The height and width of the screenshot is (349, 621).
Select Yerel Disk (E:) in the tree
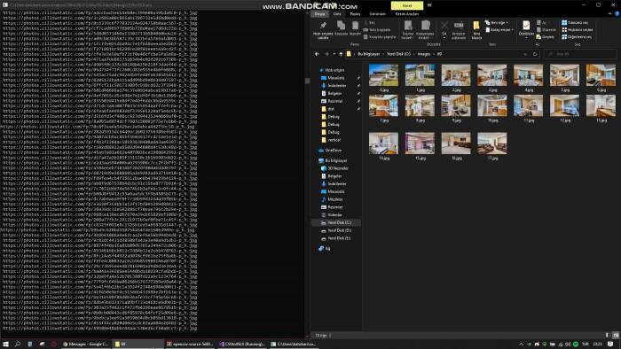point(336,238)
